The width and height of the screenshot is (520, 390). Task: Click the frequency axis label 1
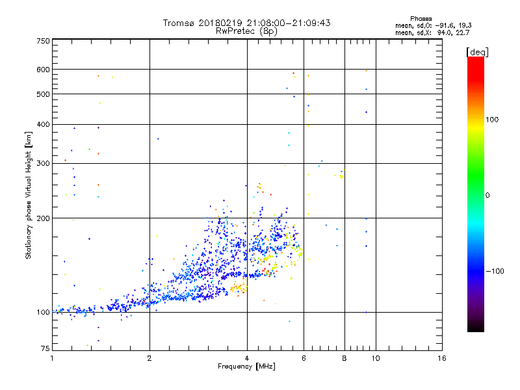click(x=52, y=358)
